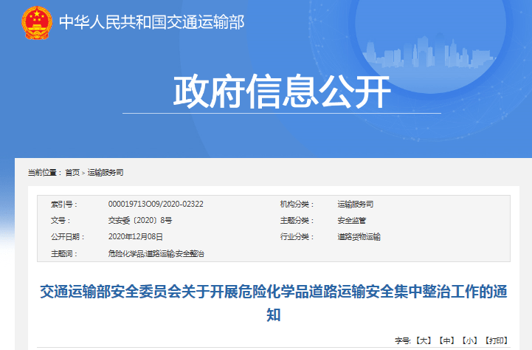The width and height of the screenshot is (532, 350).
Task: Open 运输服务司 in the breadcrumb trail
Action: 106,172
